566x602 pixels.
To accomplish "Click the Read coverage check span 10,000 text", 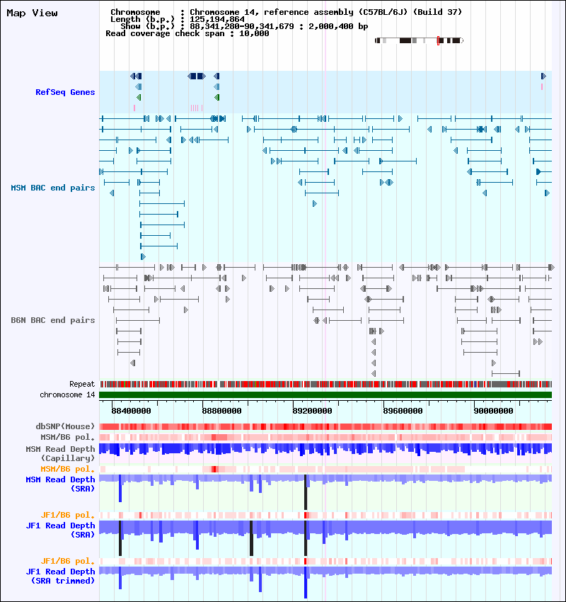I will tap(187, 33).
